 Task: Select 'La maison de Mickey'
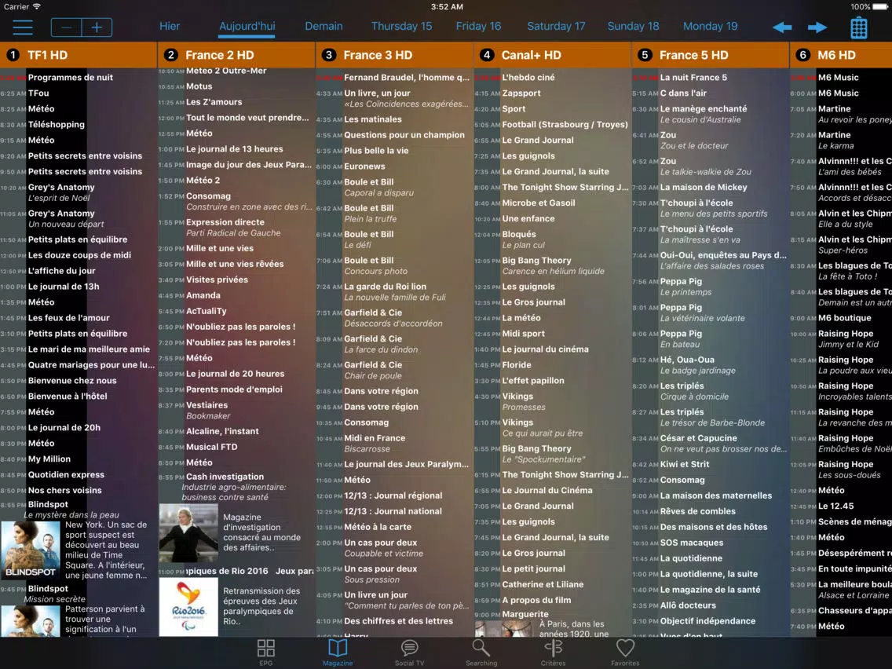[x=703, y=187]
